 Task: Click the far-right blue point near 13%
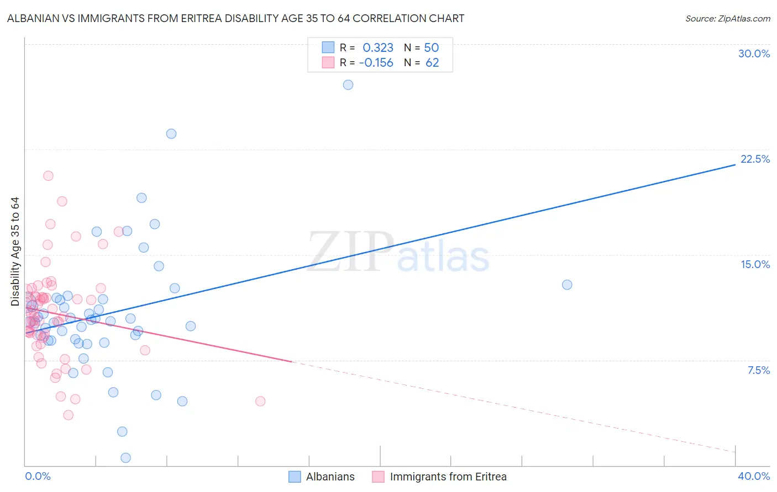click(x=567, y=285)
